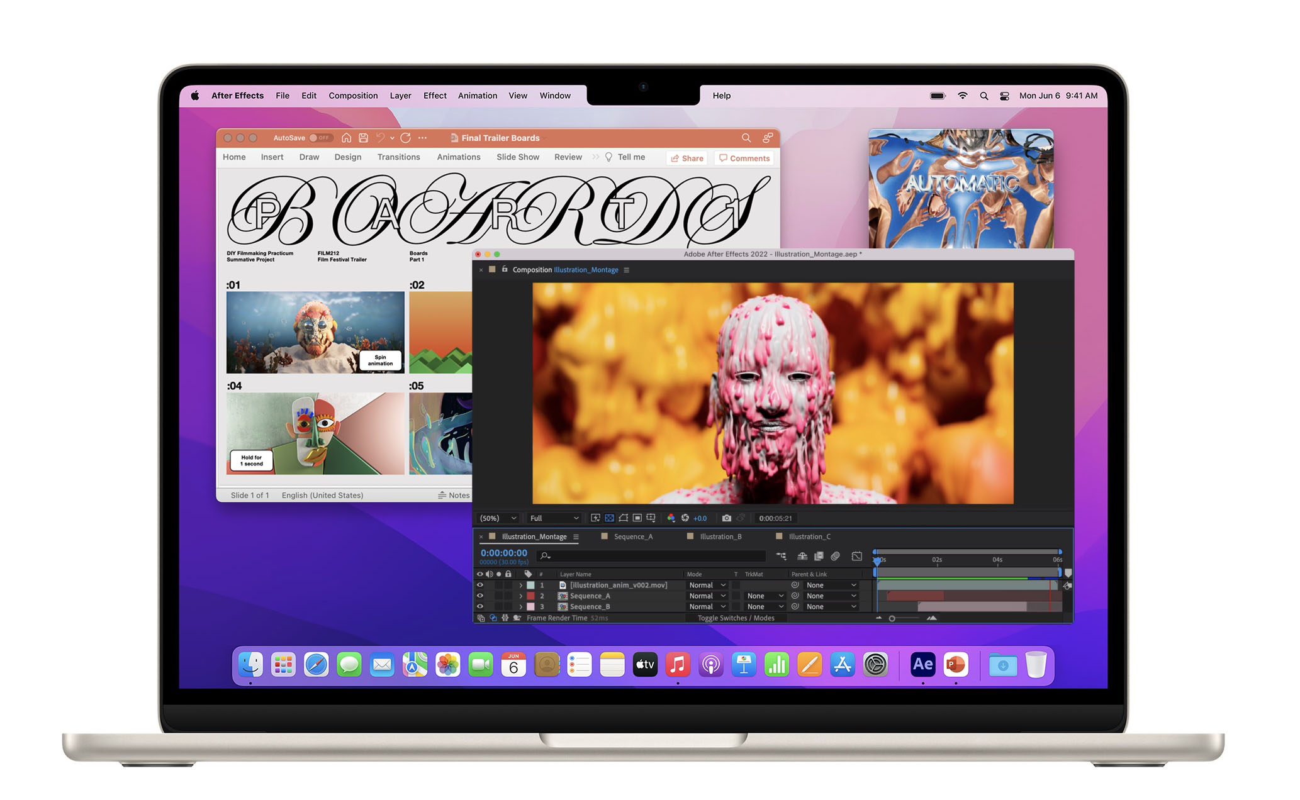Toggle the Hide Shy Layers icon
The height and width of the screenshot is (800, 1300).
click(x=802, y=556)
